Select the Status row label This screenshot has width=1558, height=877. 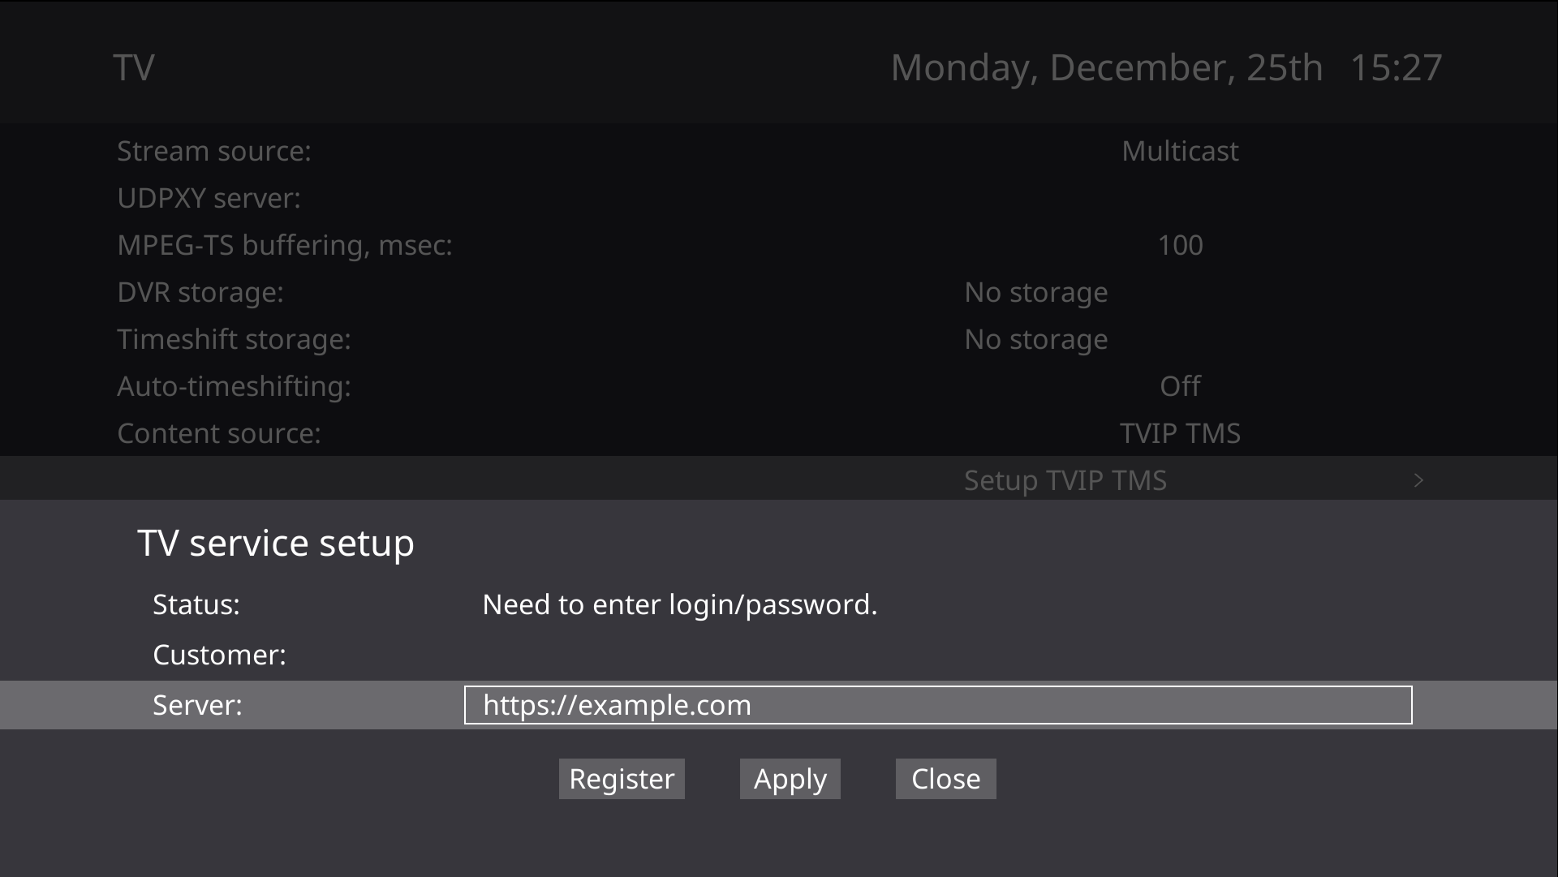click(x=196, y=604)
